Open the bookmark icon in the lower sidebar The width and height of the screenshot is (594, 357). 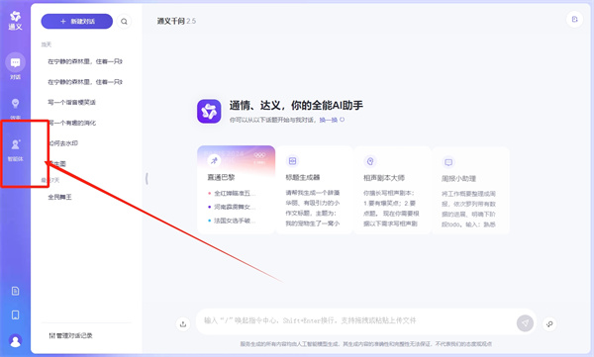15,315
